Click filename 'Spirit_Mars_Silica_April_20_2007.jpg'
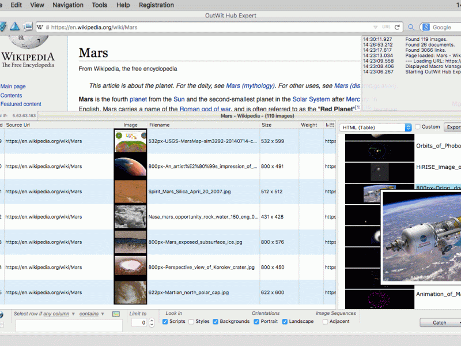Screen dimensions: 461x346 (190, 191)
